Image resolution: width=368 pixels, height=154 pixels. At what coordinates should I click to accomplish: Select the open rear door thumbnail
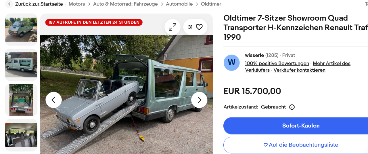pos(21,100)
